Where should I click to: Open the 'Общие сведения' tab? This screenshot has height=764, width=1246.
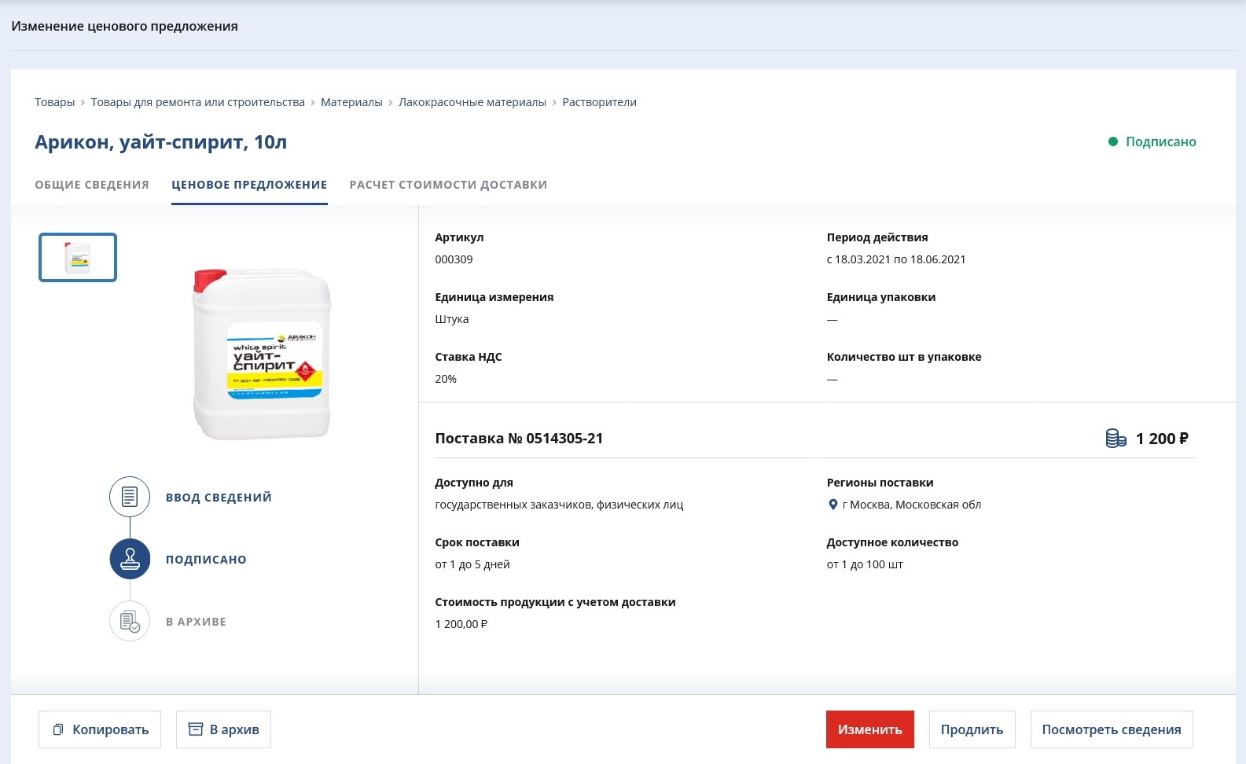click(x=92, y=185)
